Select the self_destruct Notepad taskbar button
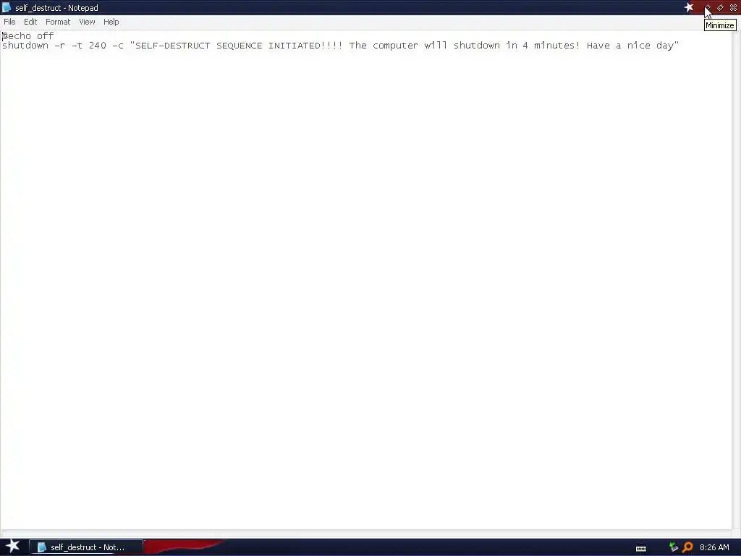 [x=86, y=547]
